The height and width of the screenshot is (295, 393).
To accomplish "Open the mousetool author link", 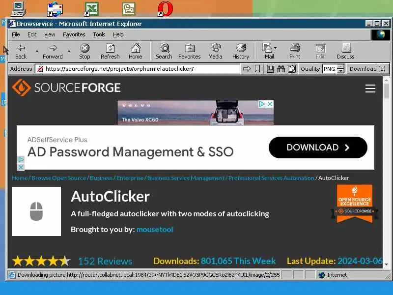I will [x=155, y=229].
